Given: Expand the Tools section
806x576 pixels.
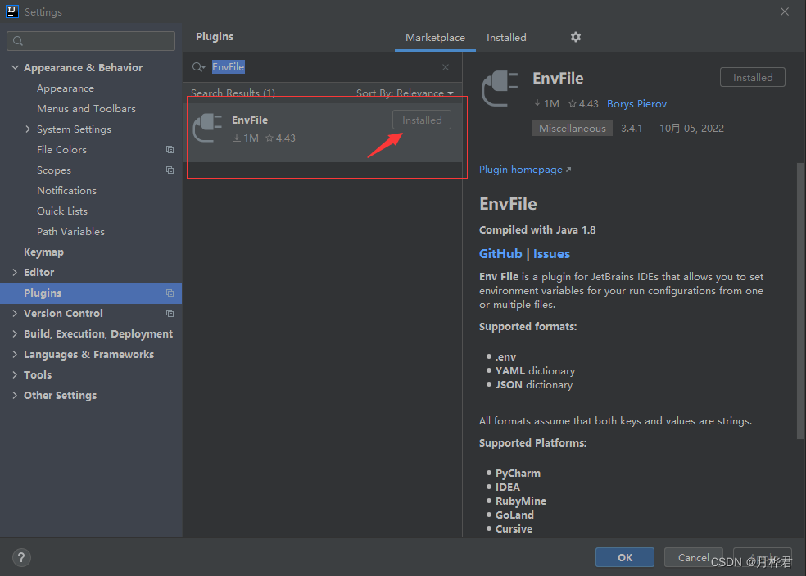Looking at the screenshot, I should (15, 375).
